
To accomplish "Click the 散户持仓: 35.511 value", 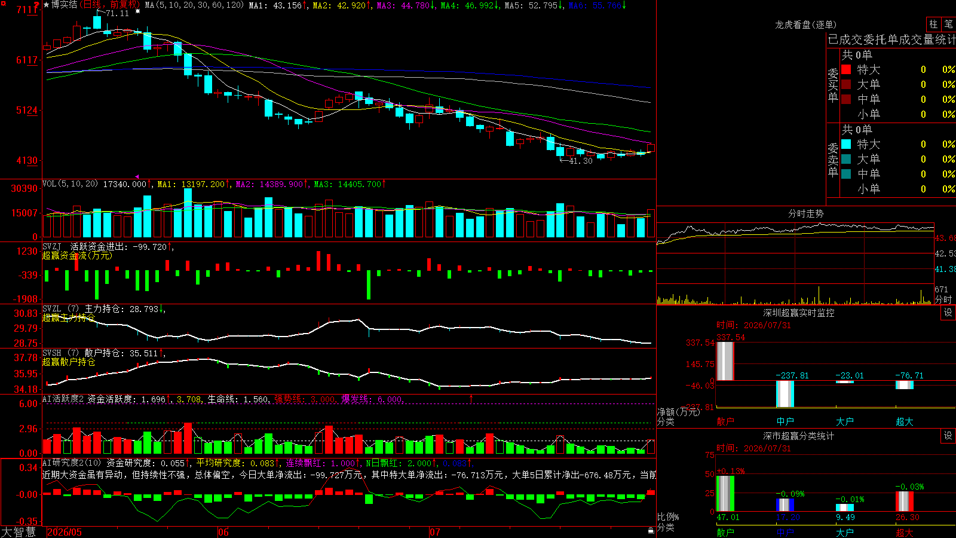I will coord(121,353).
